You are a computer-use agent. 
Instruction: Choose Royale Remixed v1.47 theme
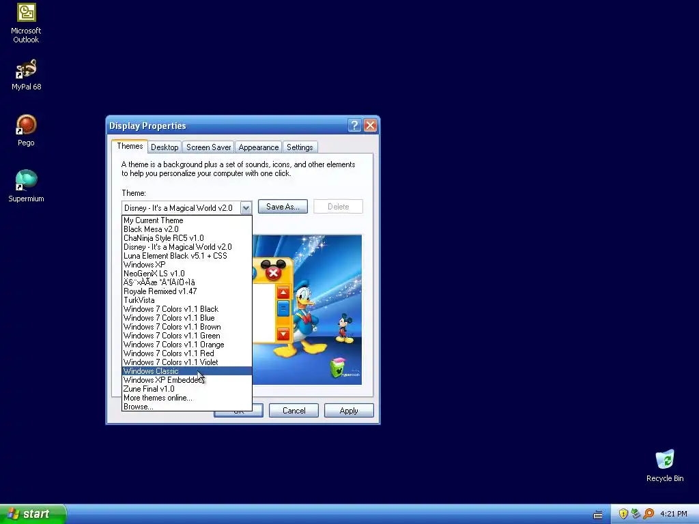(x=187, y=291)
